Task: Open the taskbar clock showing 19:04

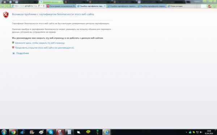Action: [x=209, y=132]
